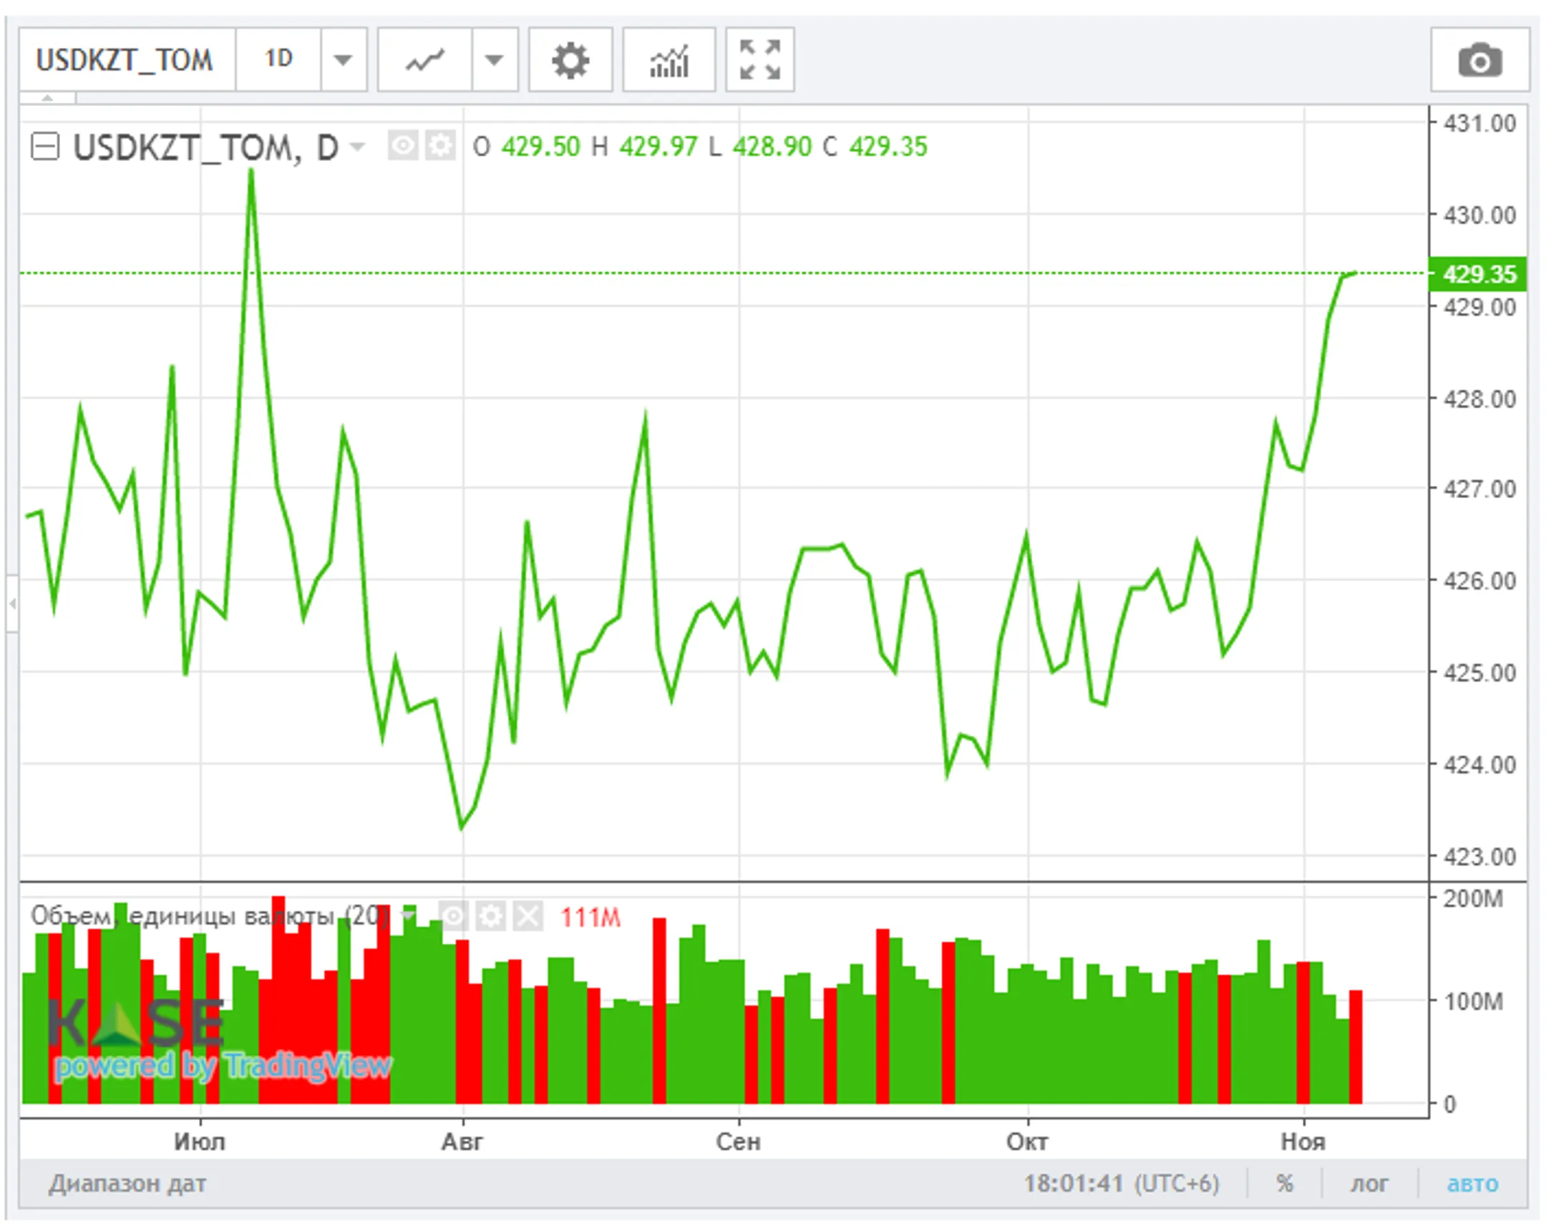This screenshot has height=1224, width=1546.
Task: Click the USDKZT_TOM symbol field
Action: click(x=125, y=60)
